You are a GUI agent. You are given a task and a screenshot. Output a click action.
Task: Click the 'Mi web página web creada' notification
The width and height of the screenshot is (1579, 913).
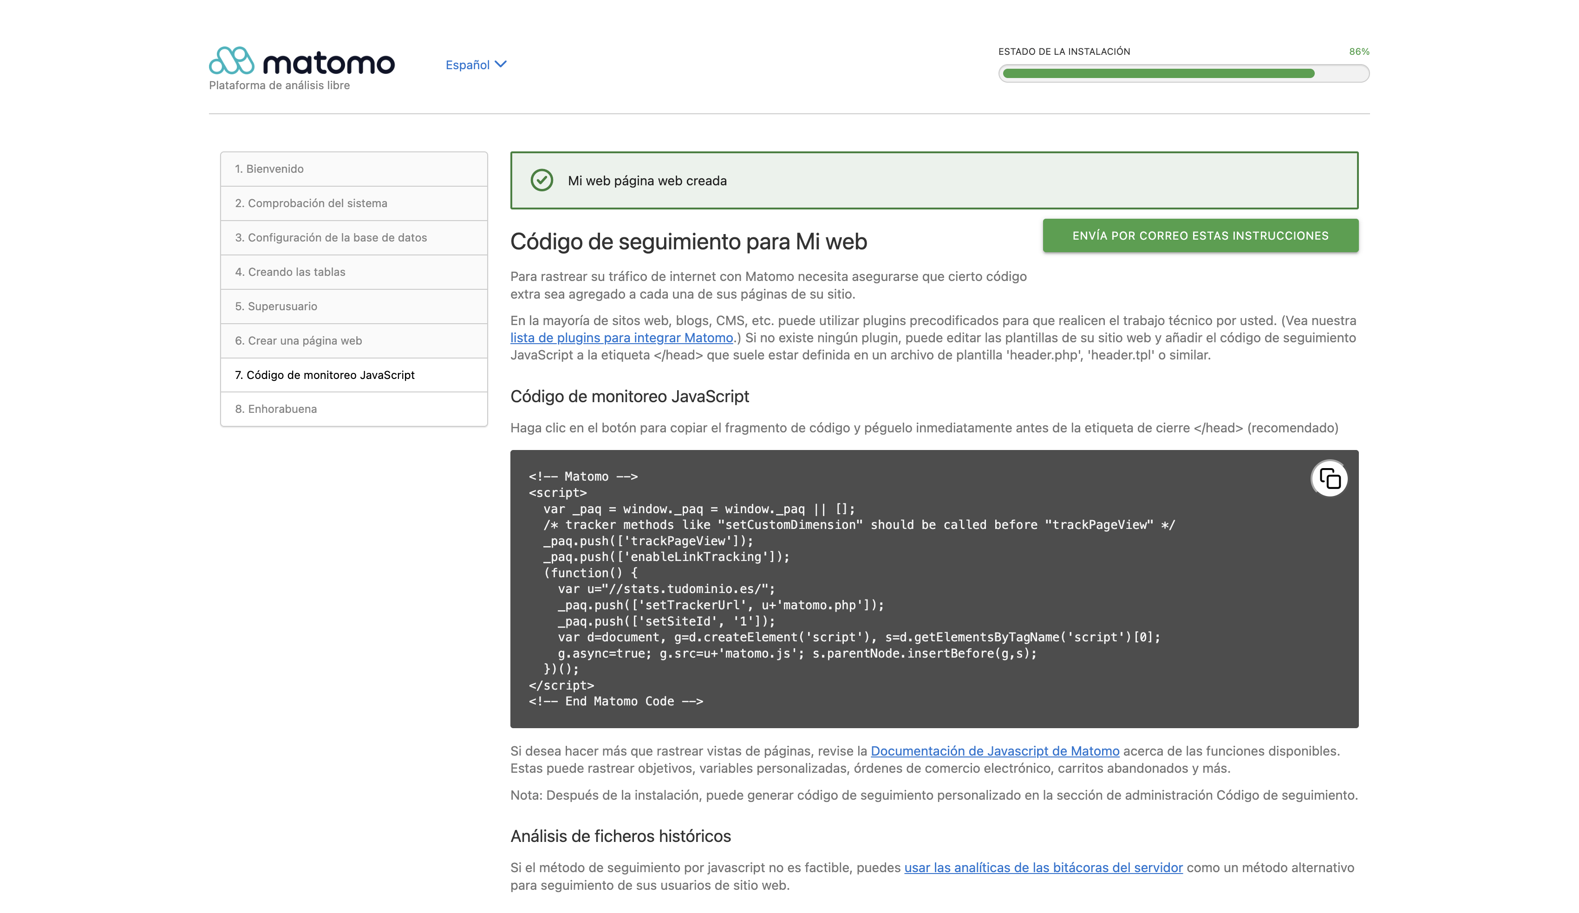pyautogui.click(x=933, y=181)
